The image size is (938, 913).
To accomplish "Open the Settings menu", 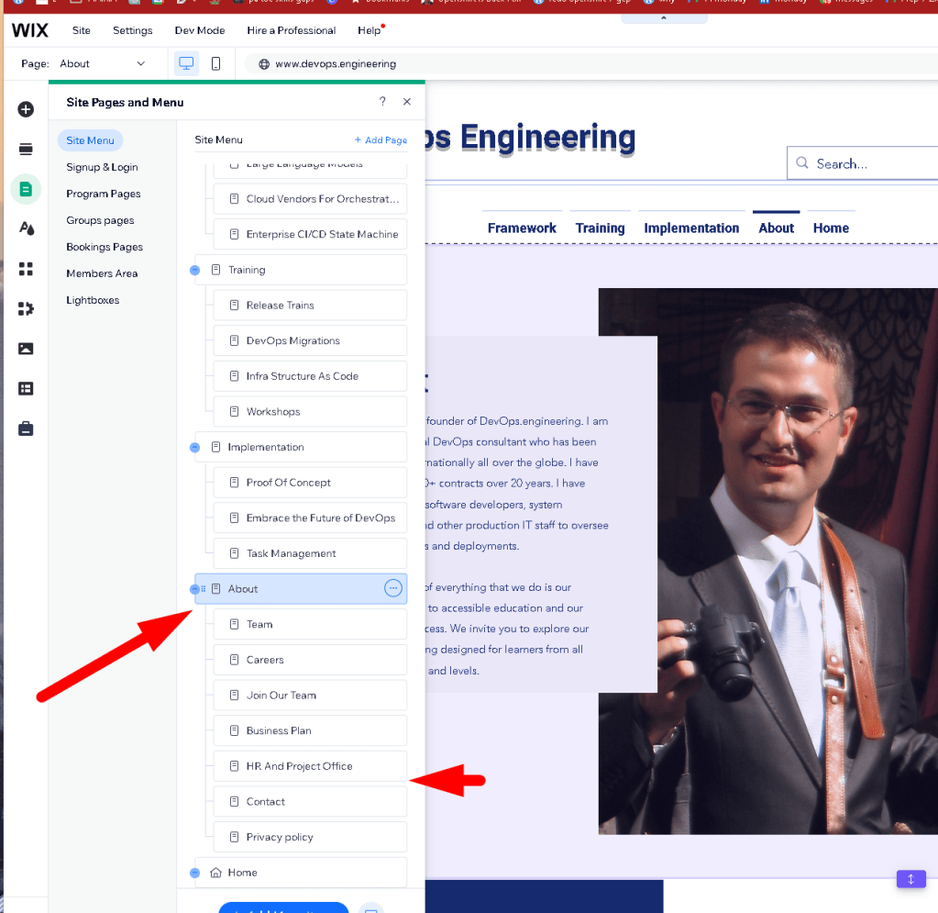I will coord(132,30).
